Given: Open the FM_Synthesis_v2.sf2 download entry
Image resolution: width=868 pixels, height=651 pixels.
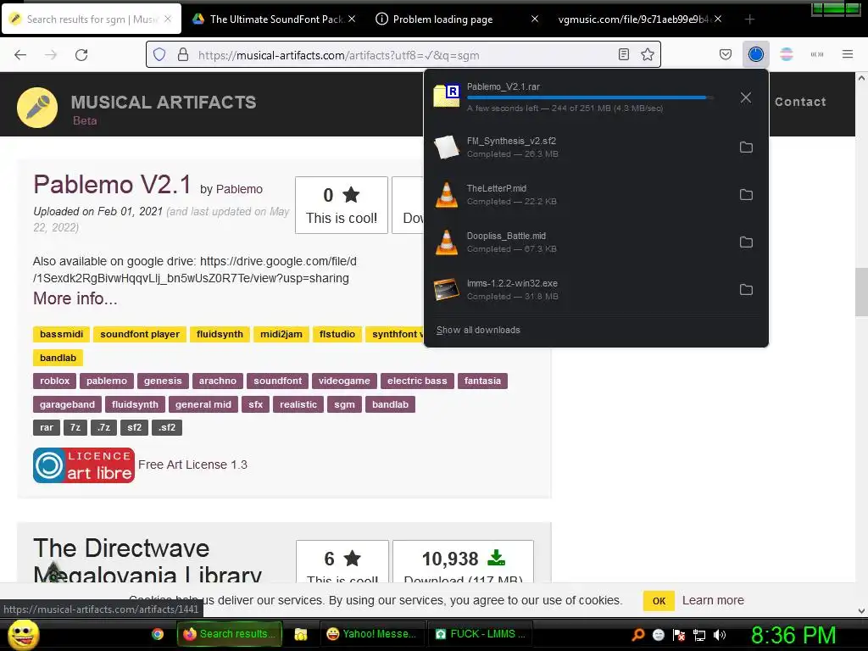Looking at the screenshot, I should click(578, 147).
